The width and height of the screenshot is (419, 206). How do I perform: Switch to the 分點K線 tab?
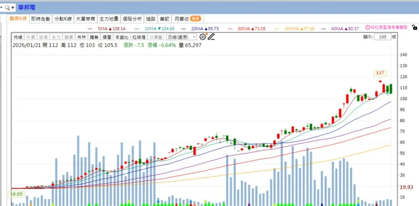pyautogui.click(x=63, y=19)
